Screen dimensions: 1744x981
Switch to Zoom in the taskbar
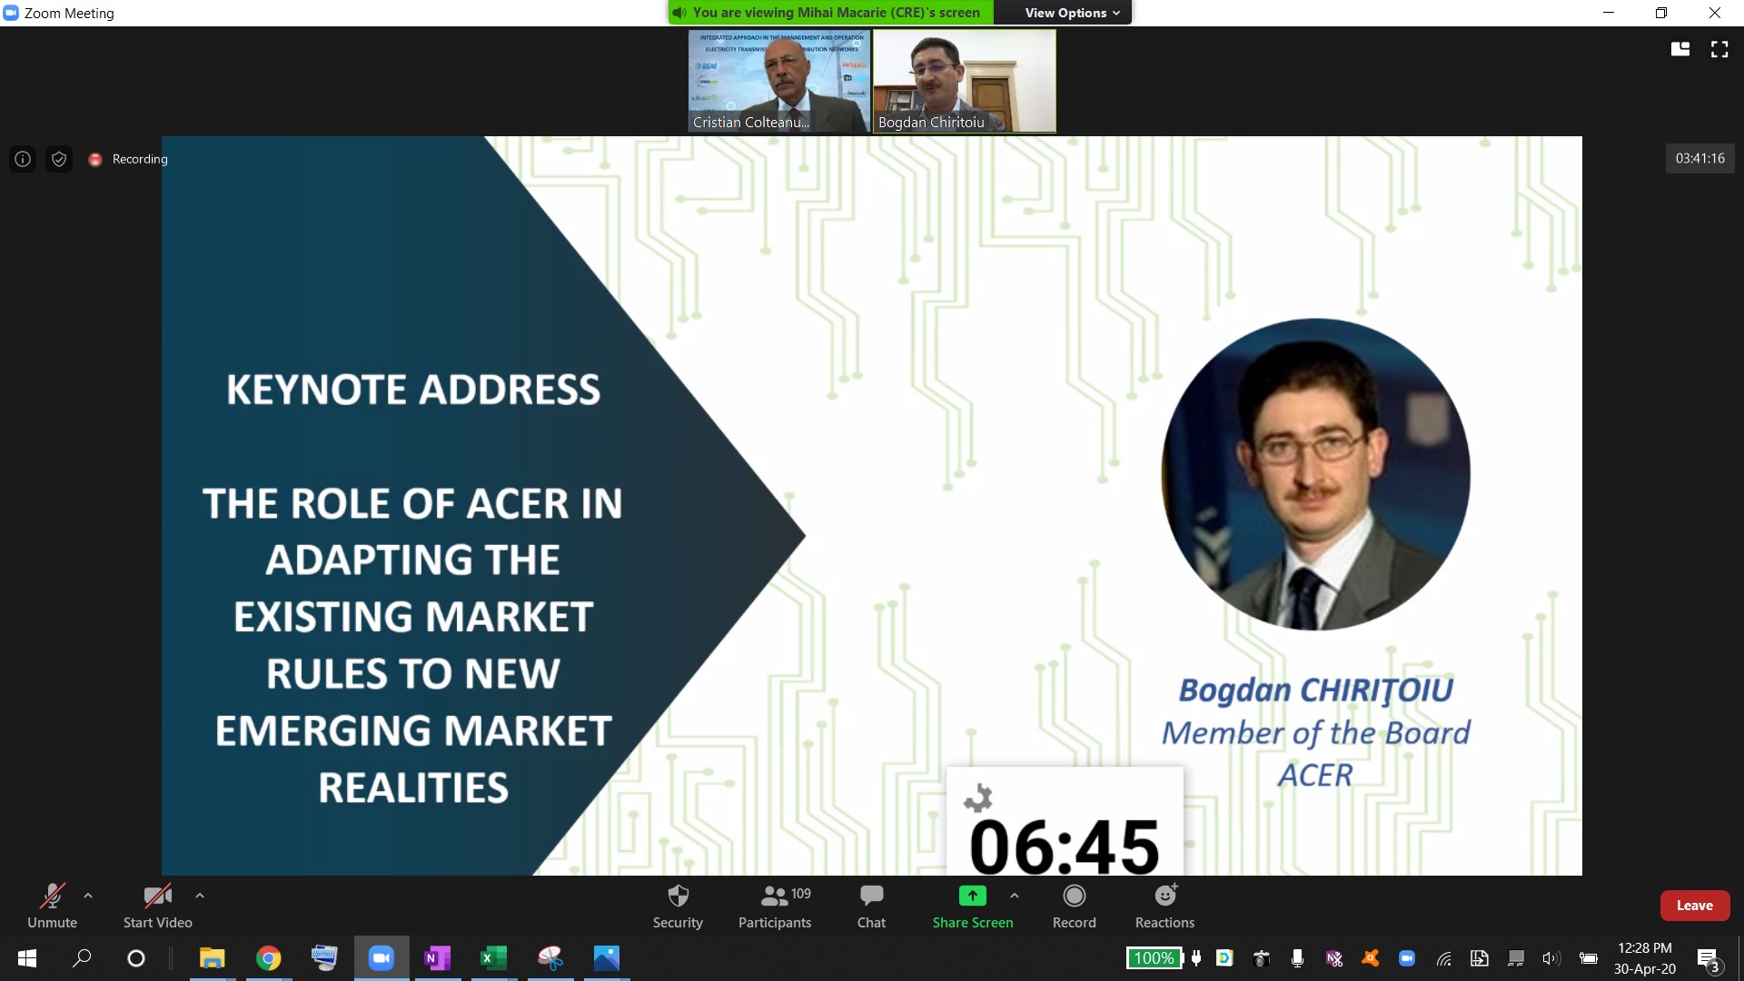(x=381, y=958)
